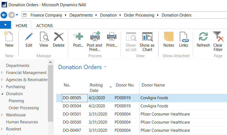Screen dimensions: 227x135
Task: Click 3/31/2020 date in DO-00500 row
Action: pos(98,122)
